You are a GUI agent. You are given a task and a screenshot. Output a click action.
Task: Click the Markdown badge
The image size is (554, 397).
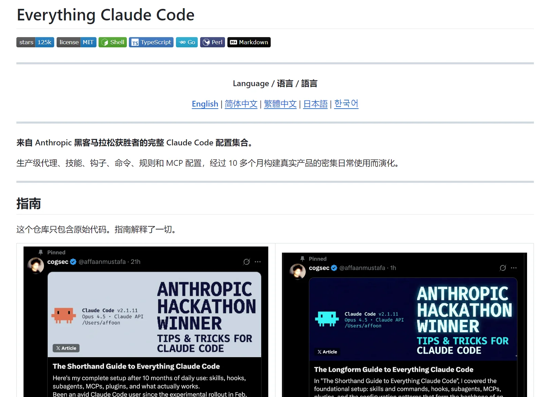click(x=249, y=42)
